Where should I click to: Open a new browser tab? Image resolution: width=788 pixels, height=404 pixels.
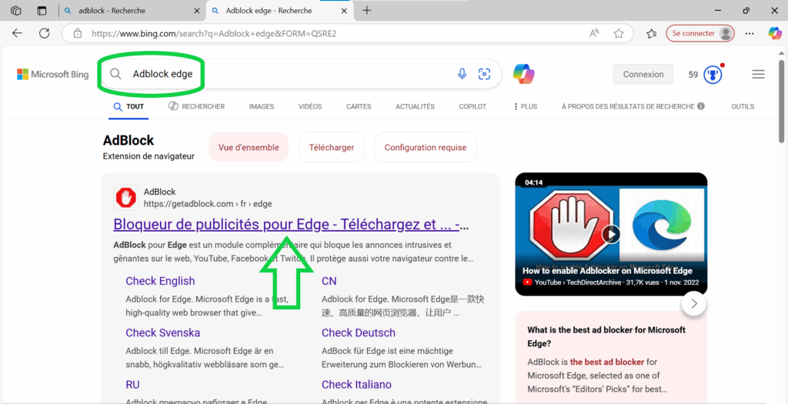367,10
